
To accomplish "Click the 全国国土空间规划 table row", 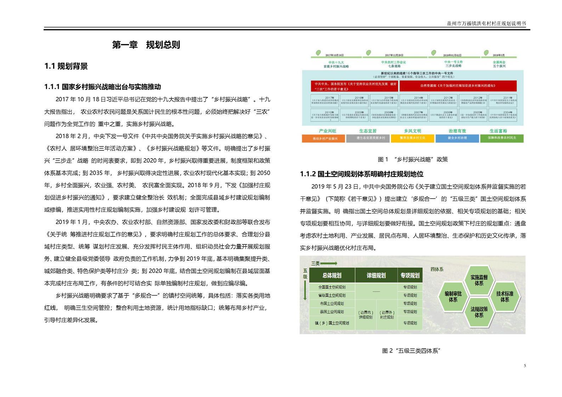I will click(x=332, y=287).
